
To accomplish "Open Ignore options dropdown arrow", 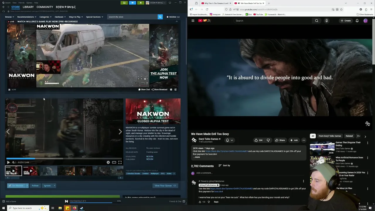I will point(54,186).
